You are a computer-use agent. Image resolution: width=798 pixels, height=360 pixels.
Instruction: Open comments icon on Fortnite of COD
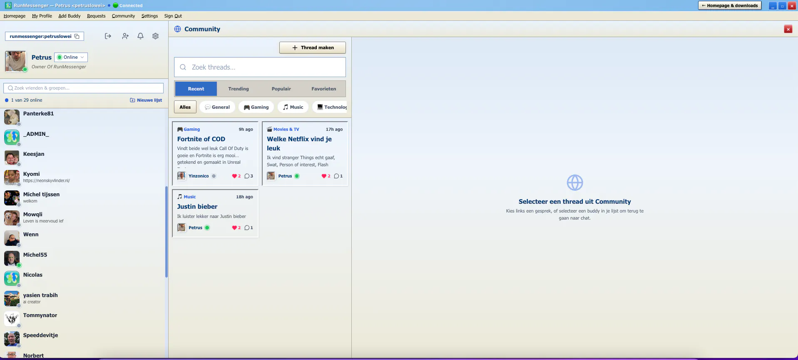247,176
